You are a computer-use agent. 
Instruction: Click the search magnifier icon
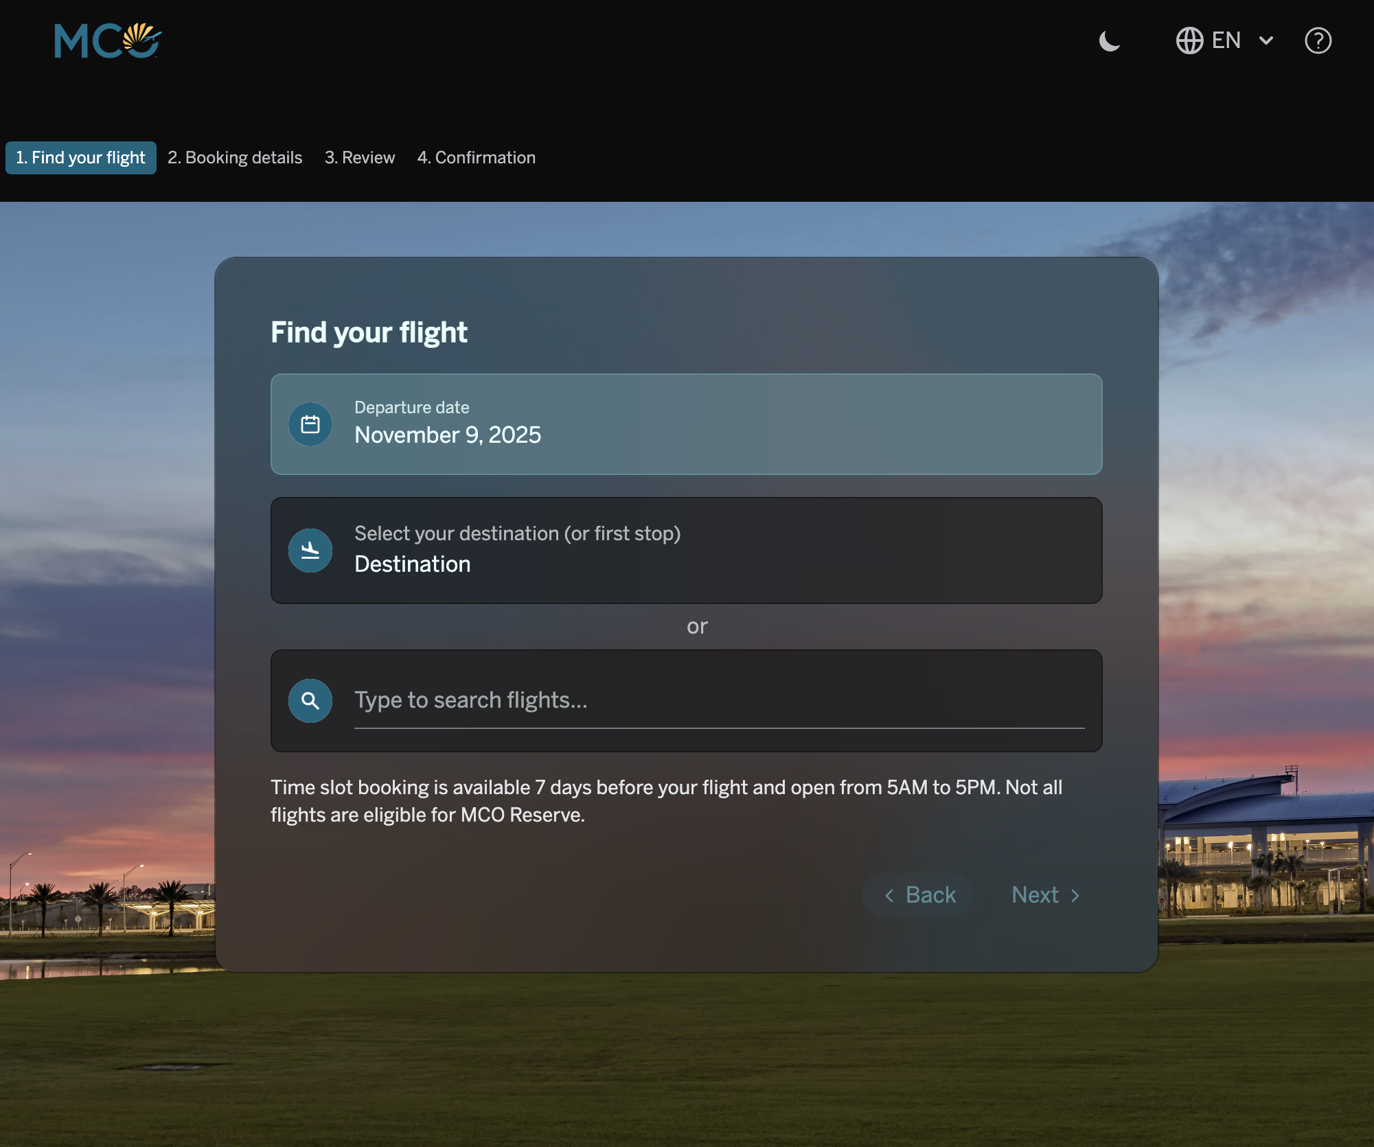point(310,701)
